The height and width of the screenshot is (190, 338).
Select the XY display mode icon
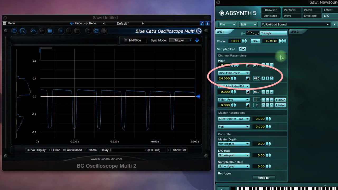(42, 31)
